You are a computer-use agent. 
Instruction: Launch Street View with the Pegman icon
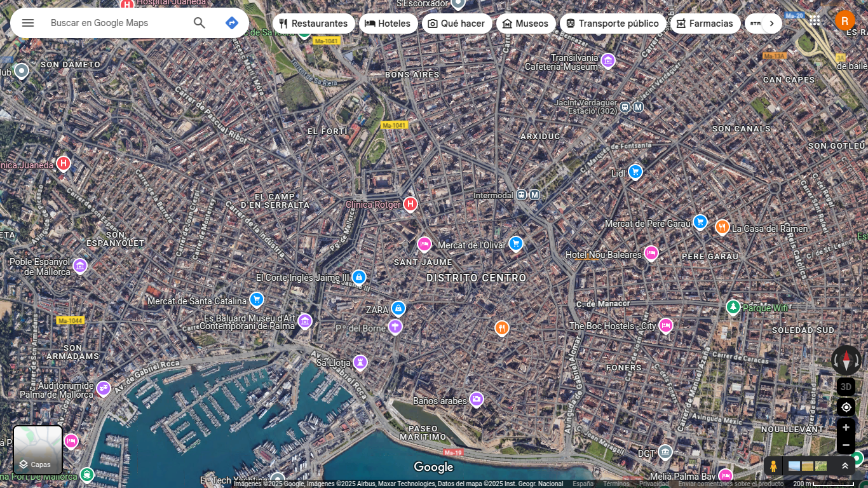[773, 466]
